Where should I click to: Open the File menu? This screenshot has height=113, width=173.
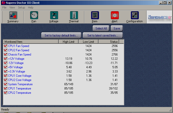[4, 7]
